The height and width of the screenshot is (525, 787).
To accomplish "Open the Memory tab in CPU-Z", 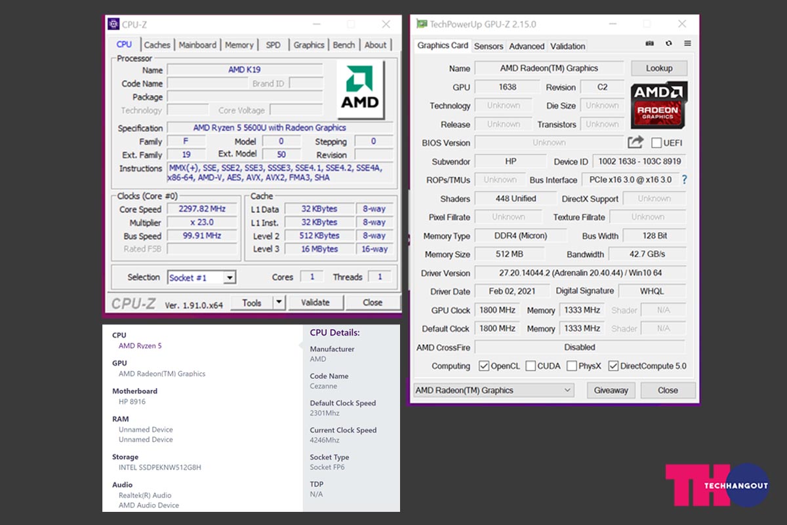I will tap(239, 45).
